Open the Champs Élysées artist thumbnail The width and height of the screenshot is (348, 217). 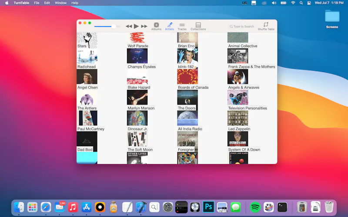tap(137, 56)
